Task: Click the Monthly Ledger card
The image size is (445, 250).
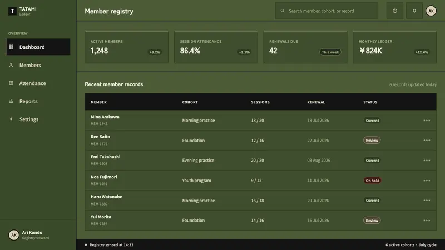Action: [x=395, y=47]
